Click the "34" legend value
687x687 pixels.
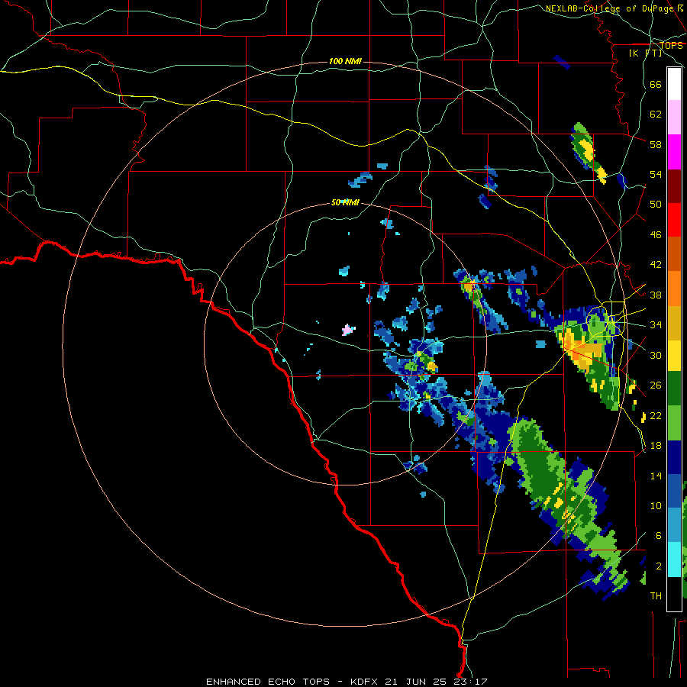click(656, 325)
